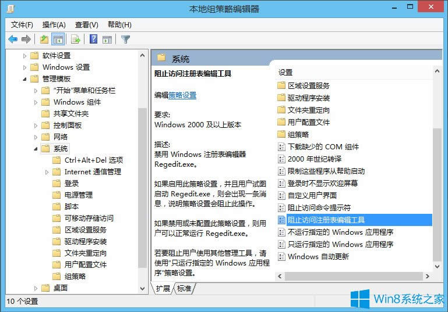Switch to the 扩展 tab
This screenshot has width=448, height=312.
pos(163,288)
